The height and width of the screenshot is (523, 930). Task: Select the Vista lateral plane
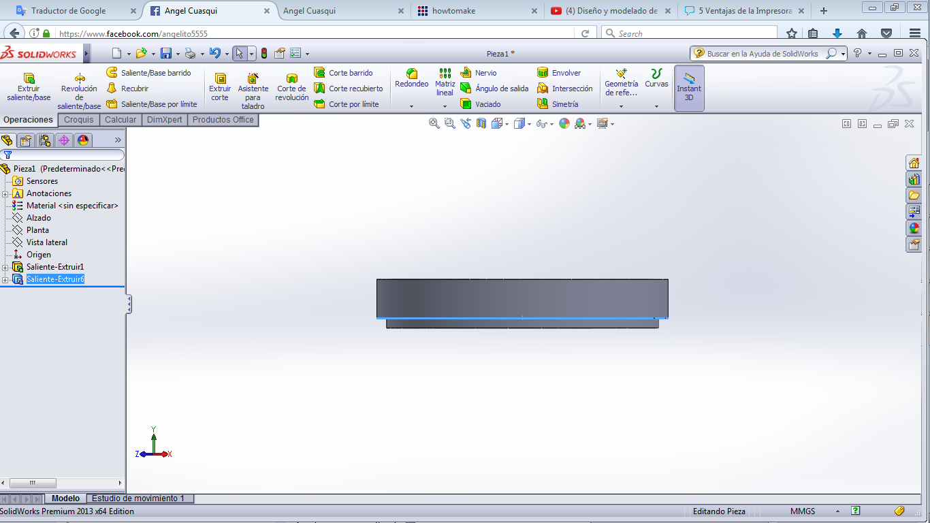47,242
